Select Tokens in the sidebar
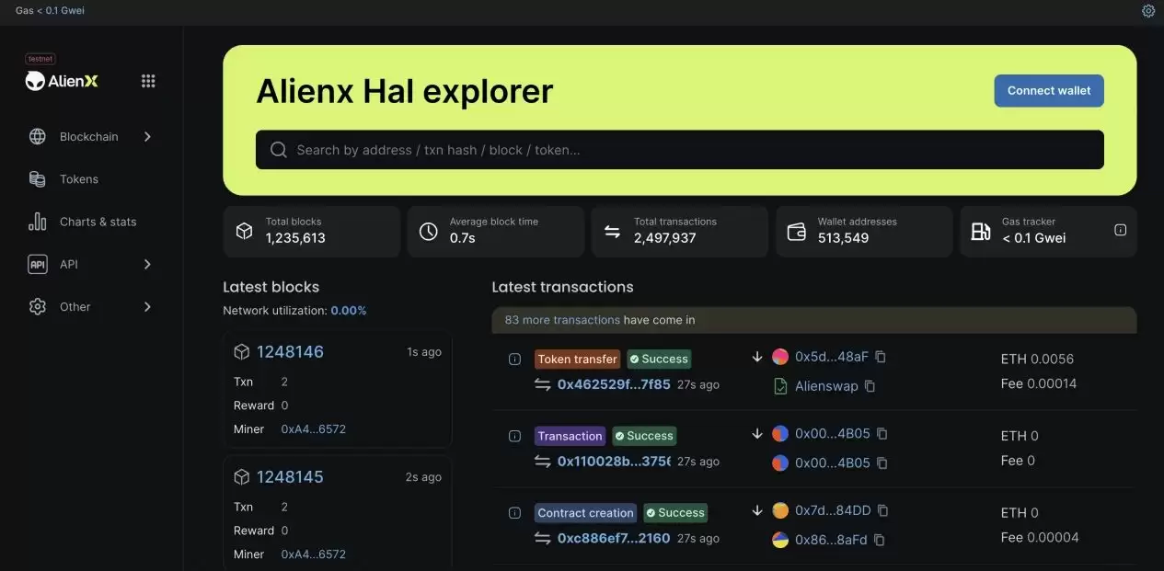 pyautogui.click(x=78, y=178)
